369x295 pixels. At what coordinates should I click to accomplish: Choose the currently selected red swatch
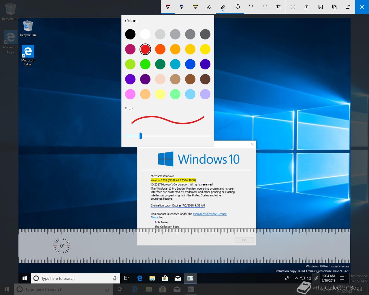145,49
